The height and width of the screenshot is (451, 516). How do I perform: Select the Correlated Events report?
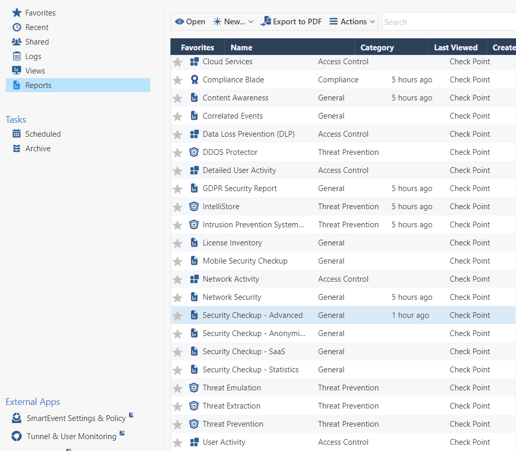coord(233,116)
